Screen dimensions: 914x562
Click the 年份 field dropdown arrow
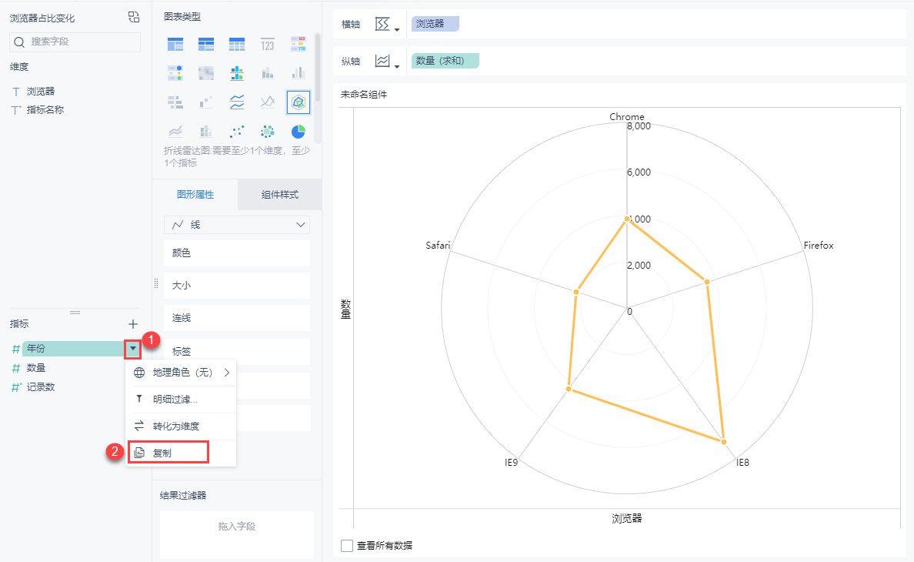pos(133,349)
